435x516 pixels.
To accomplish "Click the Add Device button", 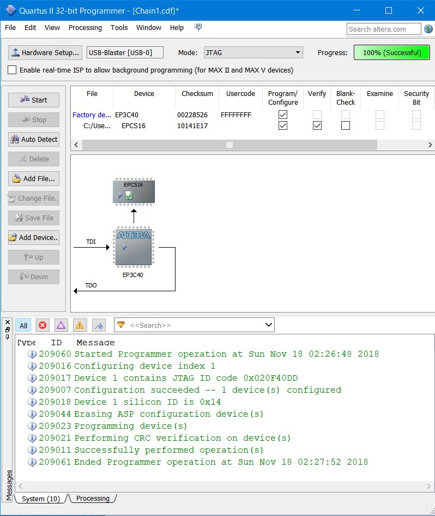I will tap(34, 237).
